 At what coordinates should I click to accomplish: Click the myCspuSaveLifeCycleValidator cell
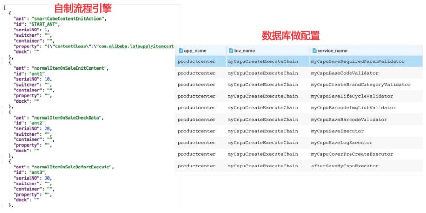click(x=352, y=96)
